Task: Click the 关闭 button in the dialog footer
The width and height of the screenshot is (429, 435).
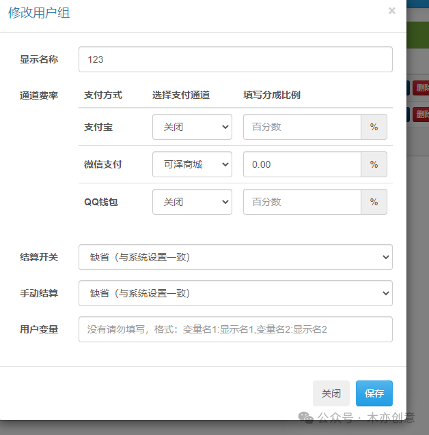Action: (x=331, y=393)
